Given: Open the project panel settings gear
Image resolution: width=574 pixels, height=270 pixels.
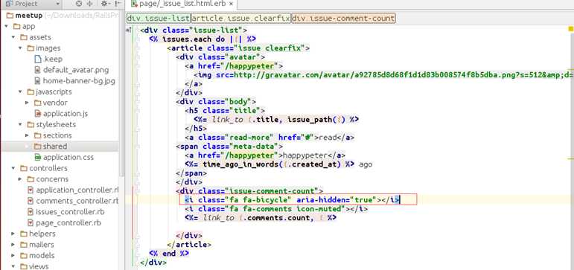Looking at the screenshot, I should 105,4.
